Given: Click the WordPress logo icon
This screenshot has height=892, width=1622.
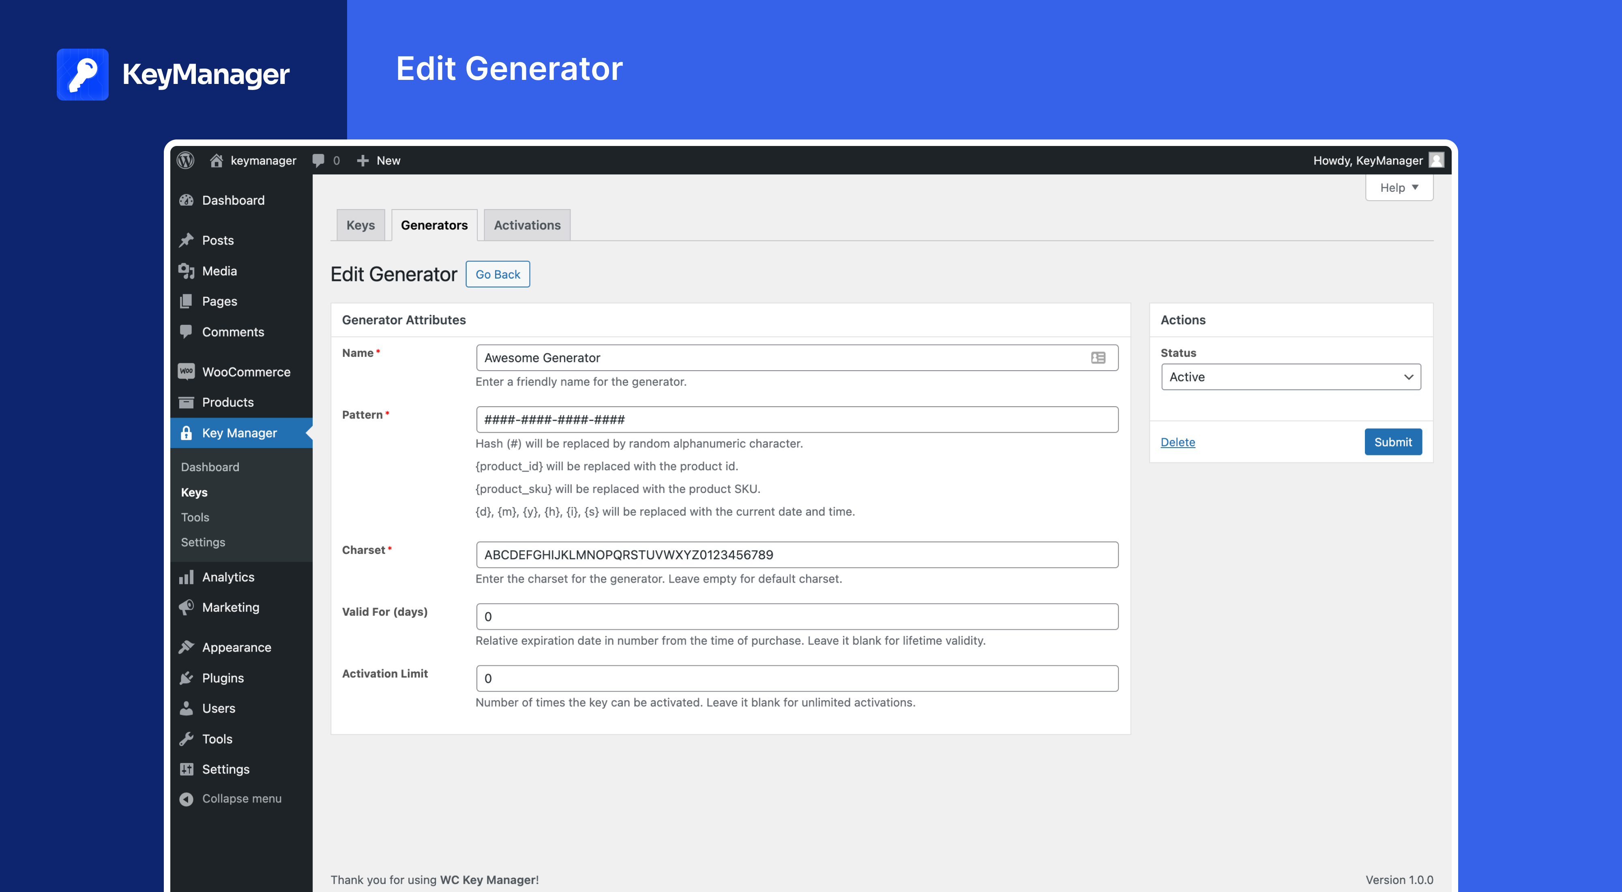Looking at the screenshot, I should [x=185, y=160].
